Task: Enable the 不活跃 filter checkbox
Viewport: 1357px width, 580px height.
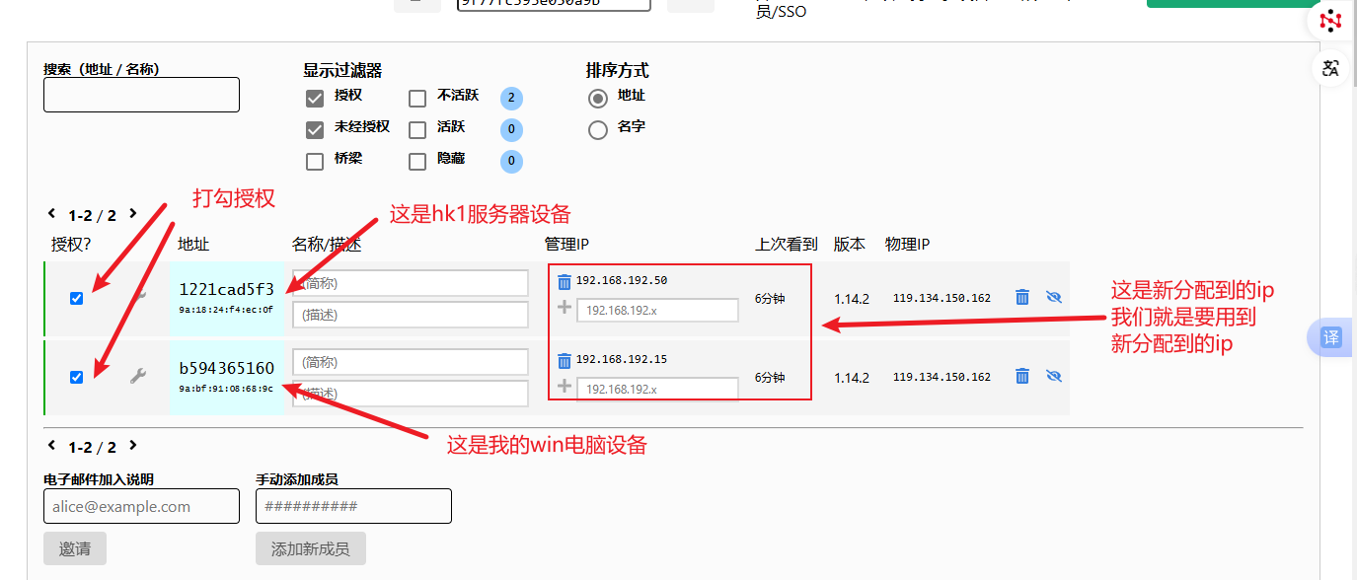Action: point(417,98)
